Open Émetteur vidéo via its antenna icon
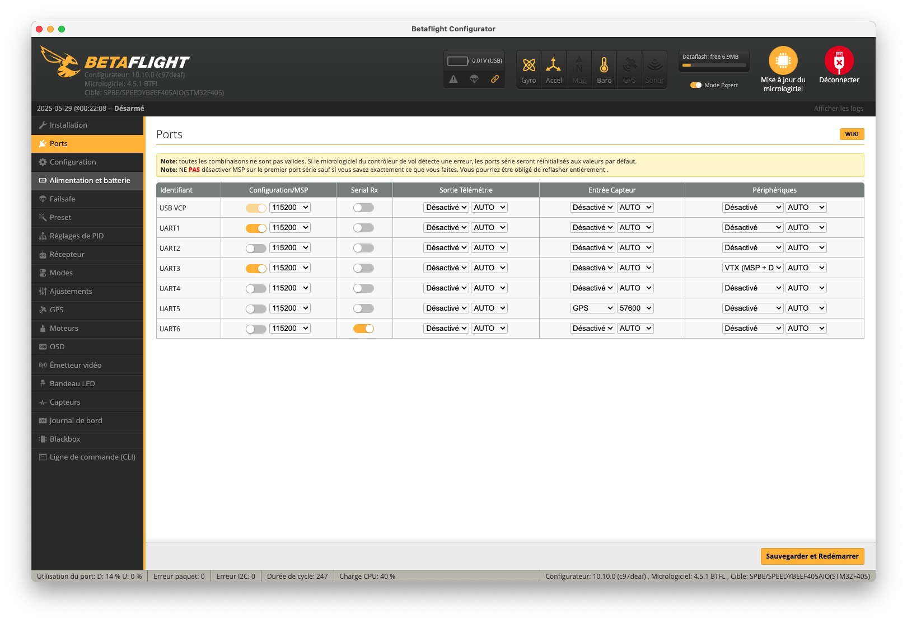 pyautogui.click(x=43, y=365)
